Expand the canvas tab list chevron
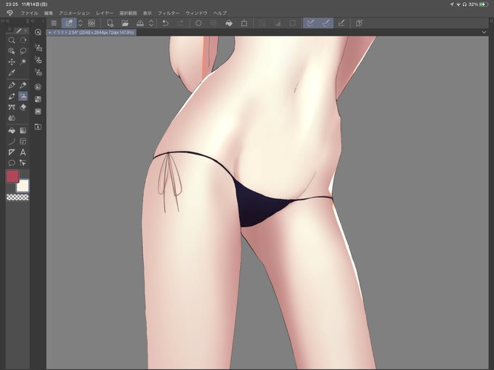 pyautogui.click(x=484, y=32)
